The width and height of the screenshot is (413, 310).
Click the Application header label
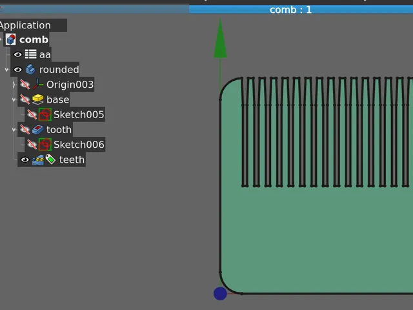tap(25, 25)
